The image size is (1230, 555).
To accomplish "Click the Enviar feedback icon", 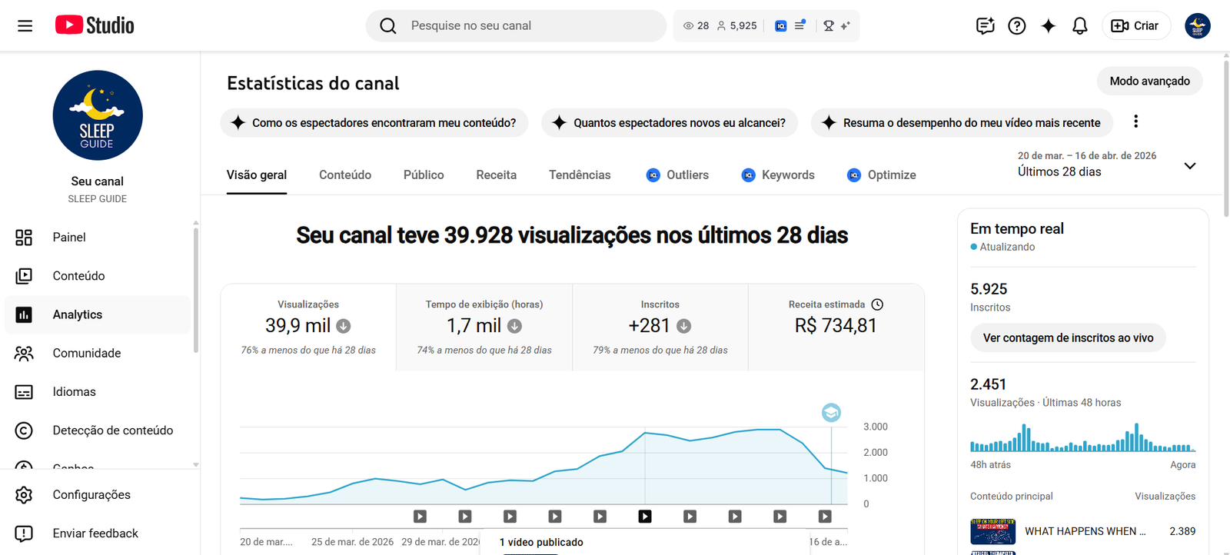I will coord(24,533).
